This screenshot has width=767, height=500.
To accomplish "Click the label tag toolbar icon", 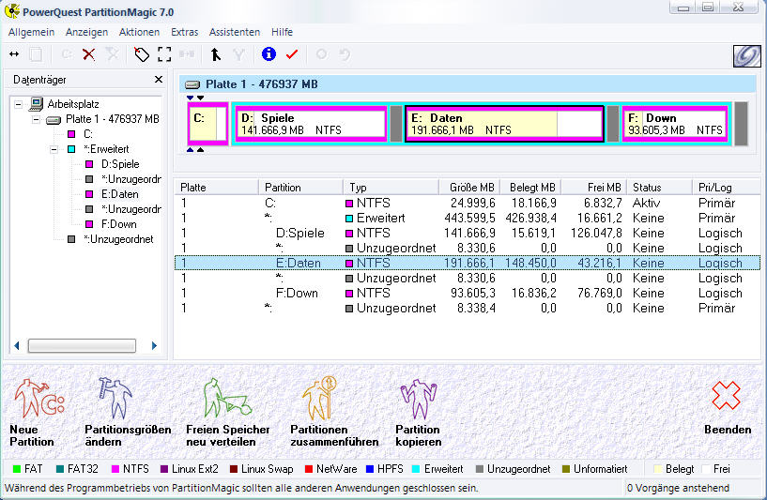I will 142,54.
